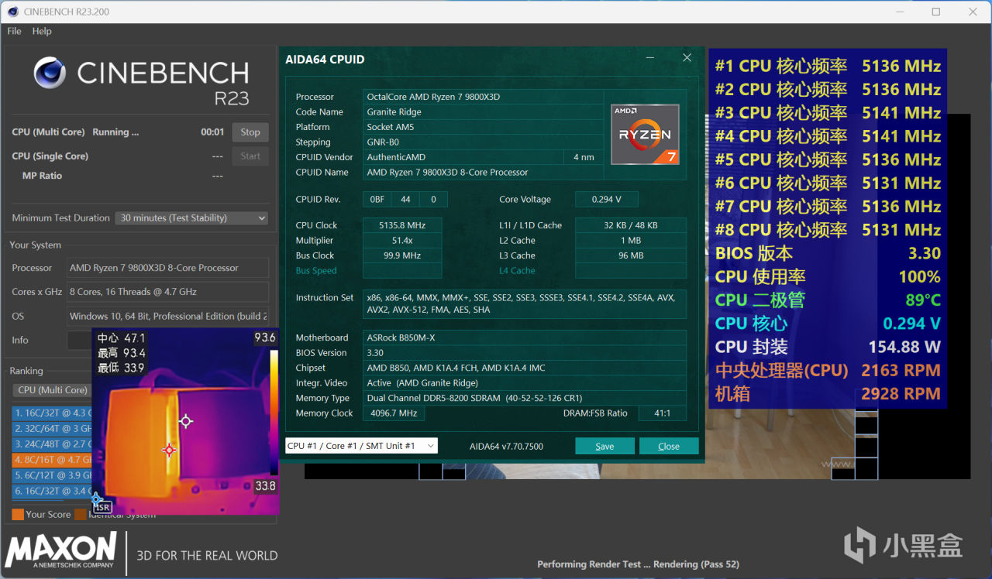
Task: Click the "96 MB" L3 Cache value
Action: point(631,255)
